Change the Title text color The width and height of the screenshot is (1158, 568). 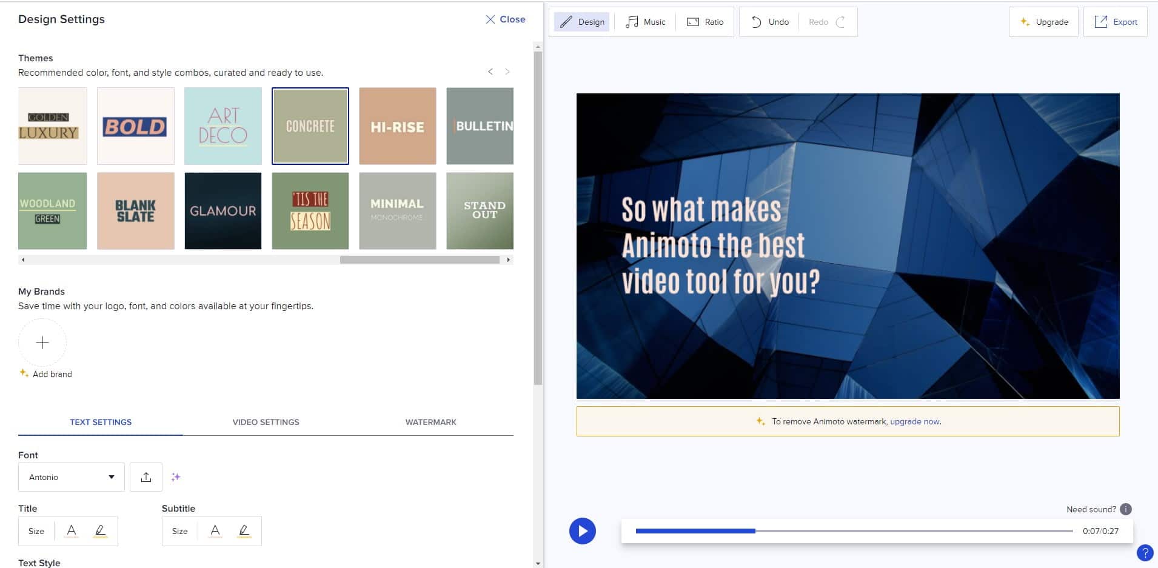click(x=72, y=531)
